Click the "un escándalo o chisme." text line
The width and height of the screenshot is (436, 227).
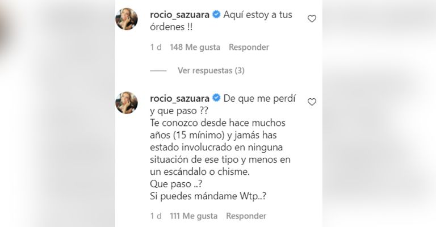(200, 172)
